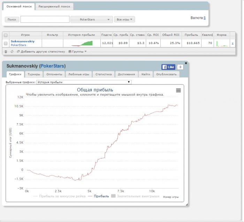Expand the Все игры dropdown

(x=124, y=20)
